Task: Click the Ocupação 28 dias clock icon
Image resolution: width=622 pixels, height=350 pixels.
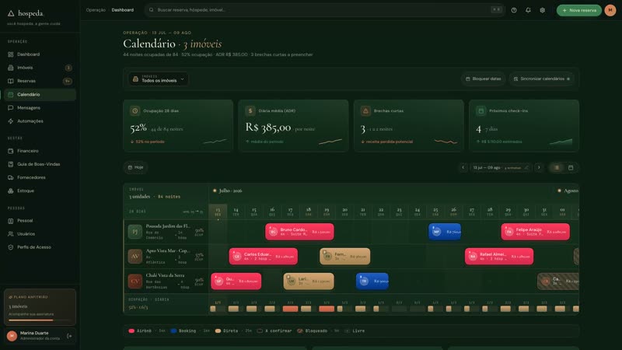Action: tap(135, 111)
